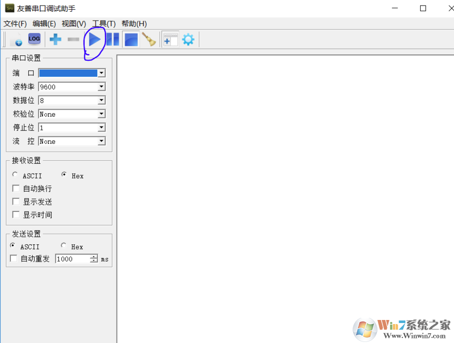Open the 工具(T) menu
The height and width of the screenshot is (343, 454).
(x=104, y=24)
